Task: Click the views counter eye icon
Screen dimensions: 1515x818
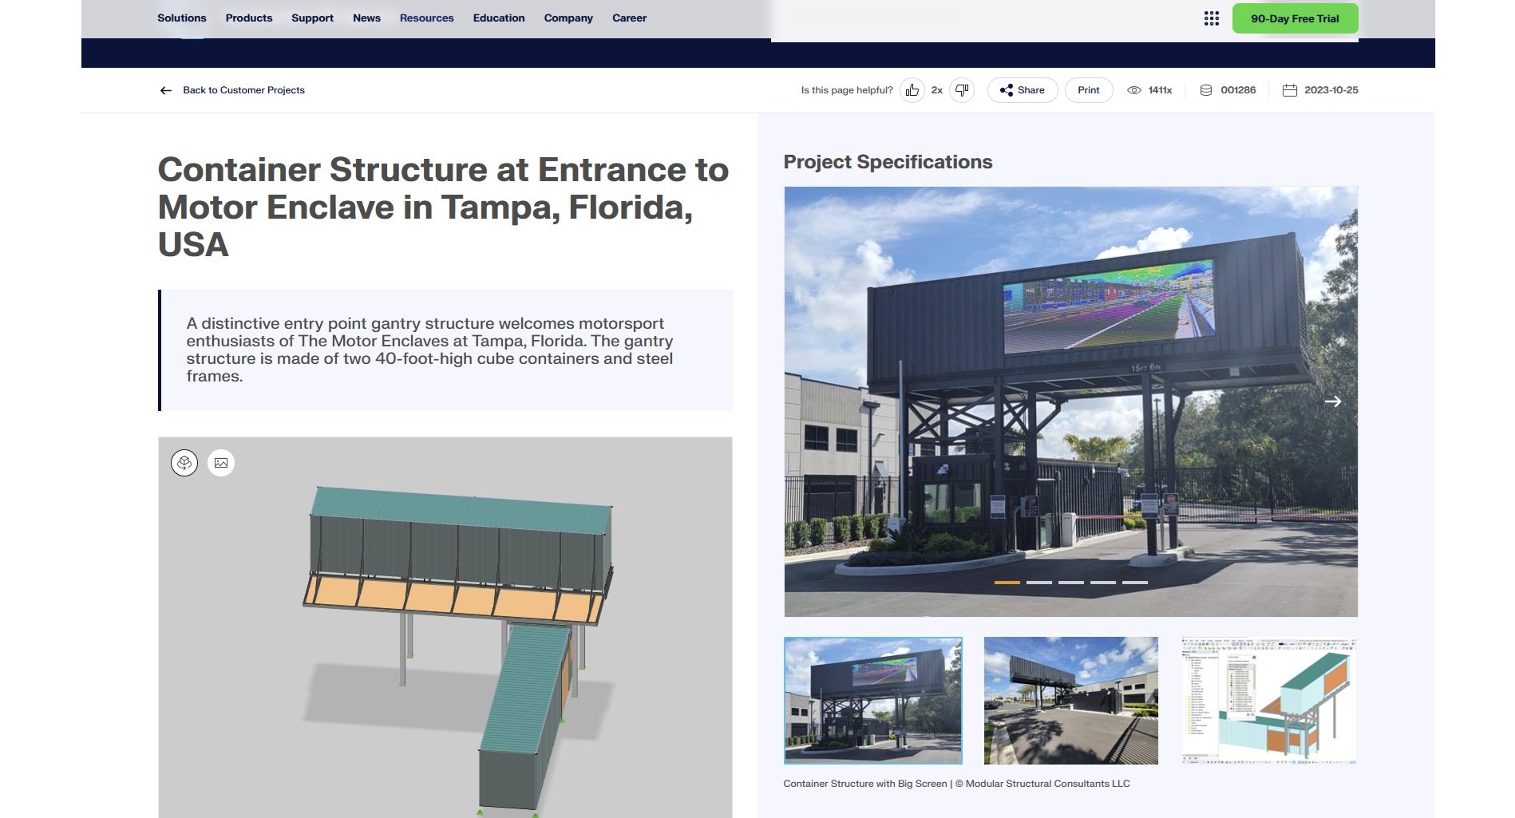Action: tap(1135, 89)
